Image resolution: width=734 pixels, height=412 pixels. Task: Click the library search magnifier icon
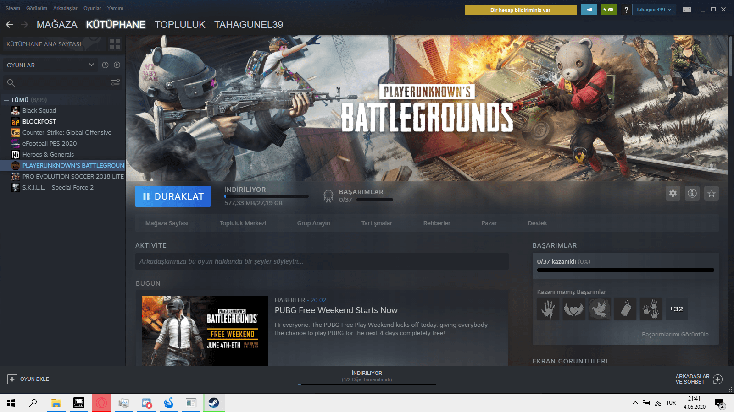click(11, 83)
